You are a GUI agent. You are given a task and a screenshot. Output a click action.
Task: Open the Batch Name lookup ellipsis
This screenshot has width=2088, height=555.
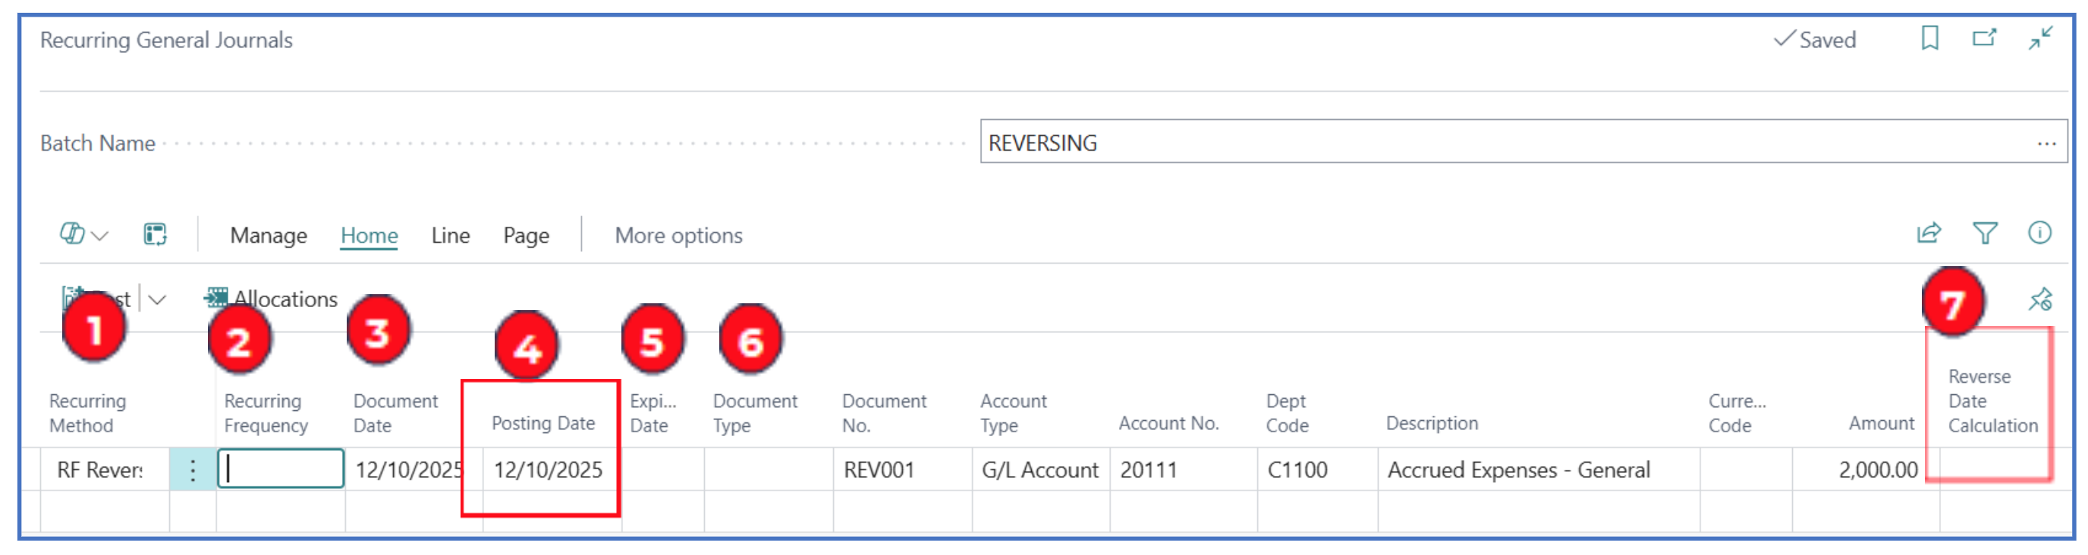coord(2046,143)
